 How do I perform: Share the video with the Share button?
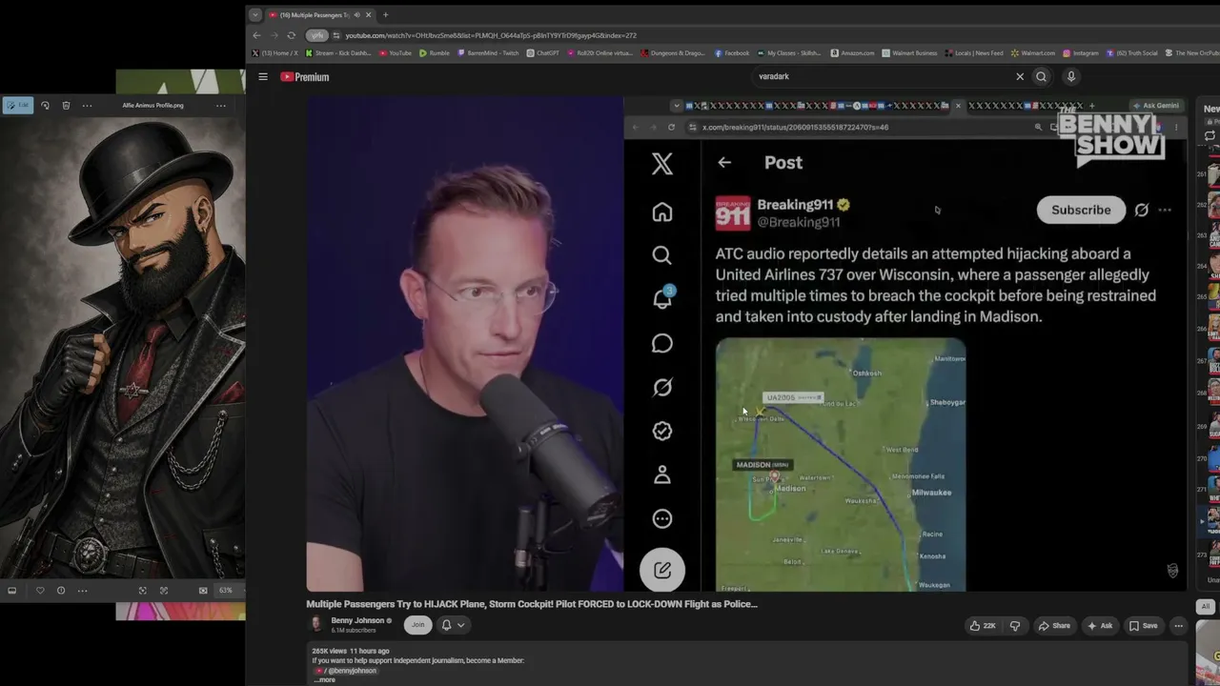click(x=1054, y=626)
